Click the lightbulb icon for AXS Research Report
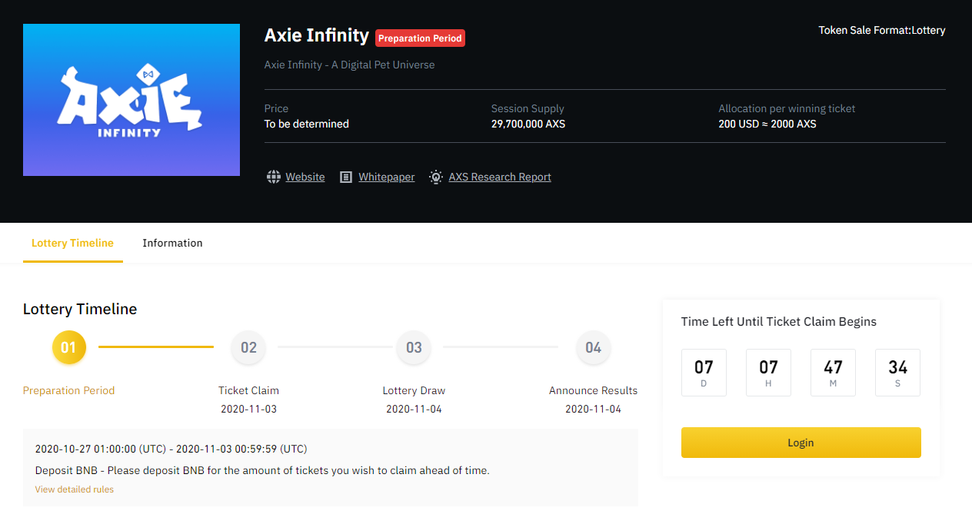This screenshot has width=972, height=524. [436, 177]
